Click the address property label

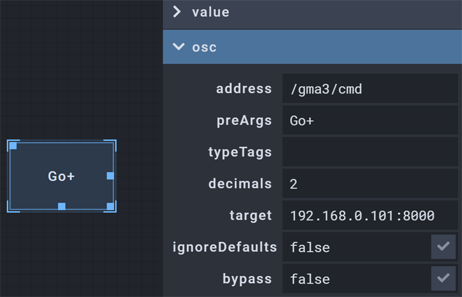[x=244, y=89]
